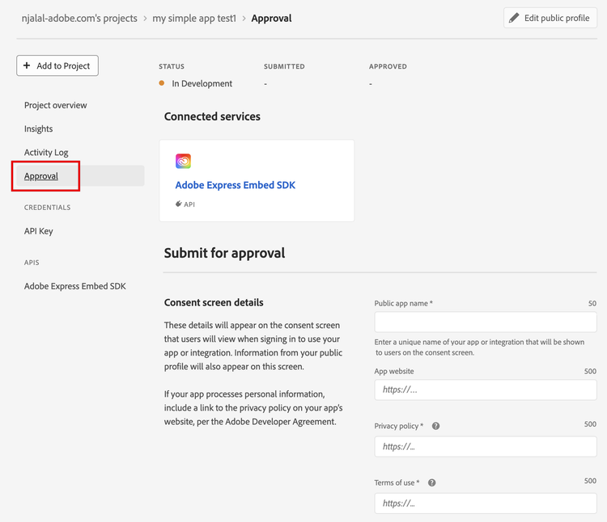Viewport: 607px width, 522px height.
Task: Go to njalal-adobe.com's projects breadcrumb
Action: click(79, 18)
